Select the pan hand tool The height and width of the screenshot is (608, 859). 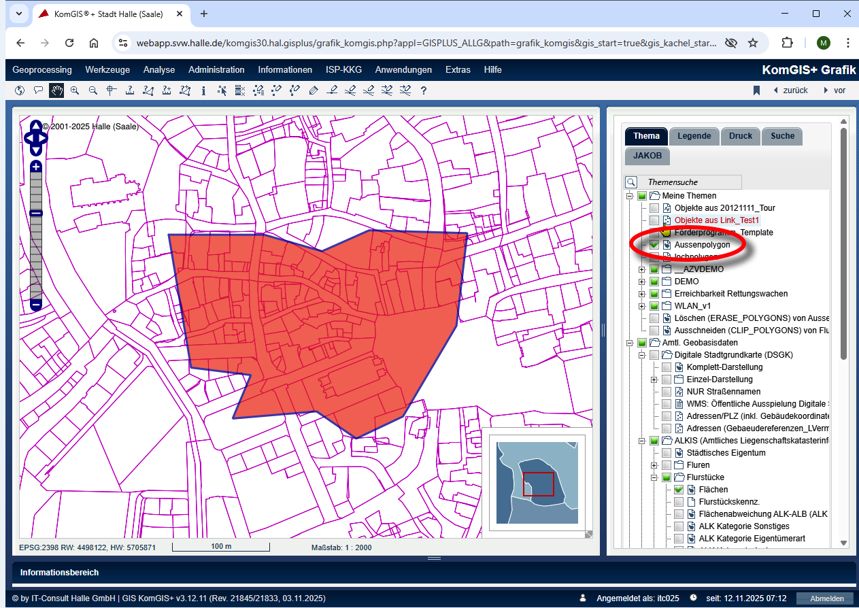[56, 90]
